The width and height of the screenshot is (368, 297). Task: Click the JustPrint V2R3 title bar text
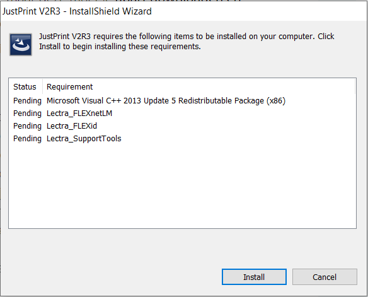pos(77,11)
